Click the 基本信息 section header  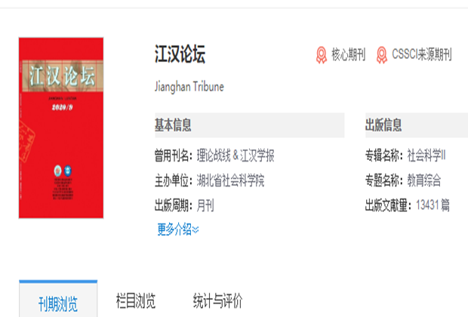[x=174, y=125]
